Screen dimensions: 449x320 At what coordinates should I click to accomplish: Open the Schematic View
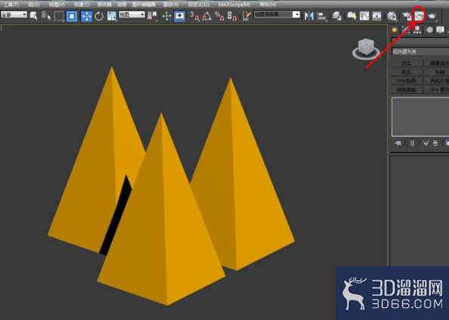coord(377,16)
